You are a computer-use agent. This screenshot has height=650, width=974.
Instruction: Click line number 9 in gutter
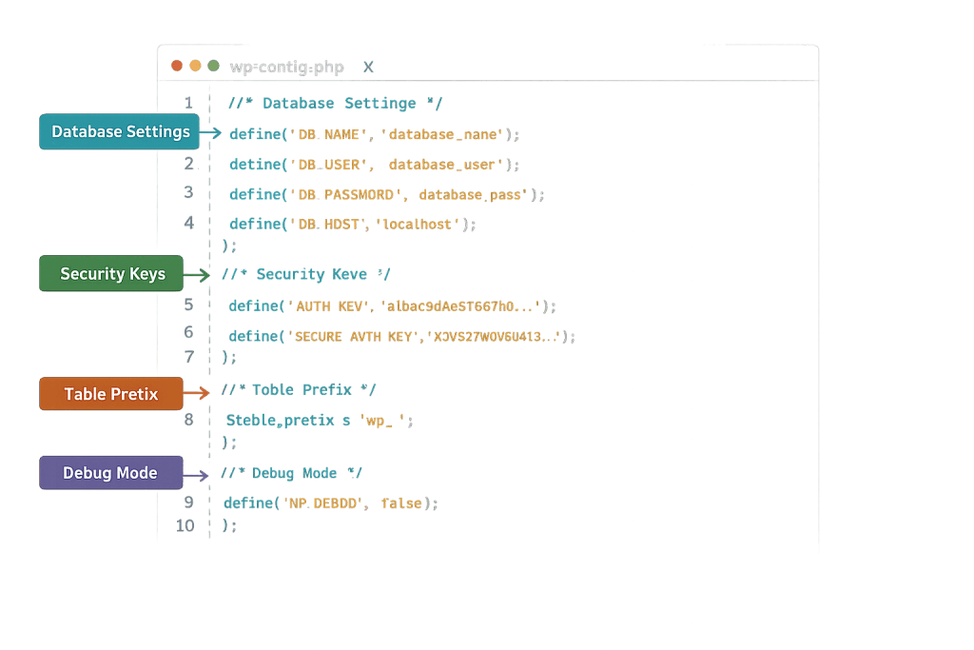pos(188,502)
